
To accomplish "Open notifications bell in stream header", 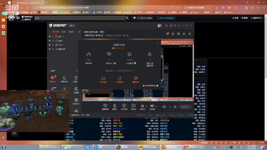I will point(184,34).
